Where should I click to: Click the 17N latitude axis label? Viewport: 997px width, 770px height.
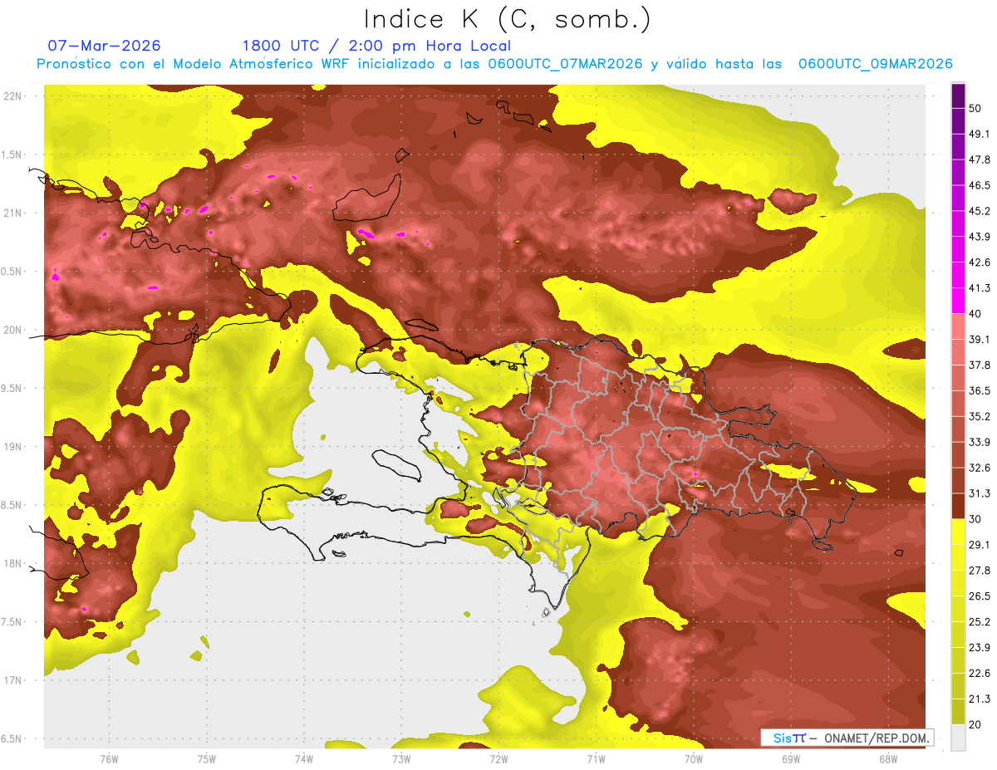12,680
